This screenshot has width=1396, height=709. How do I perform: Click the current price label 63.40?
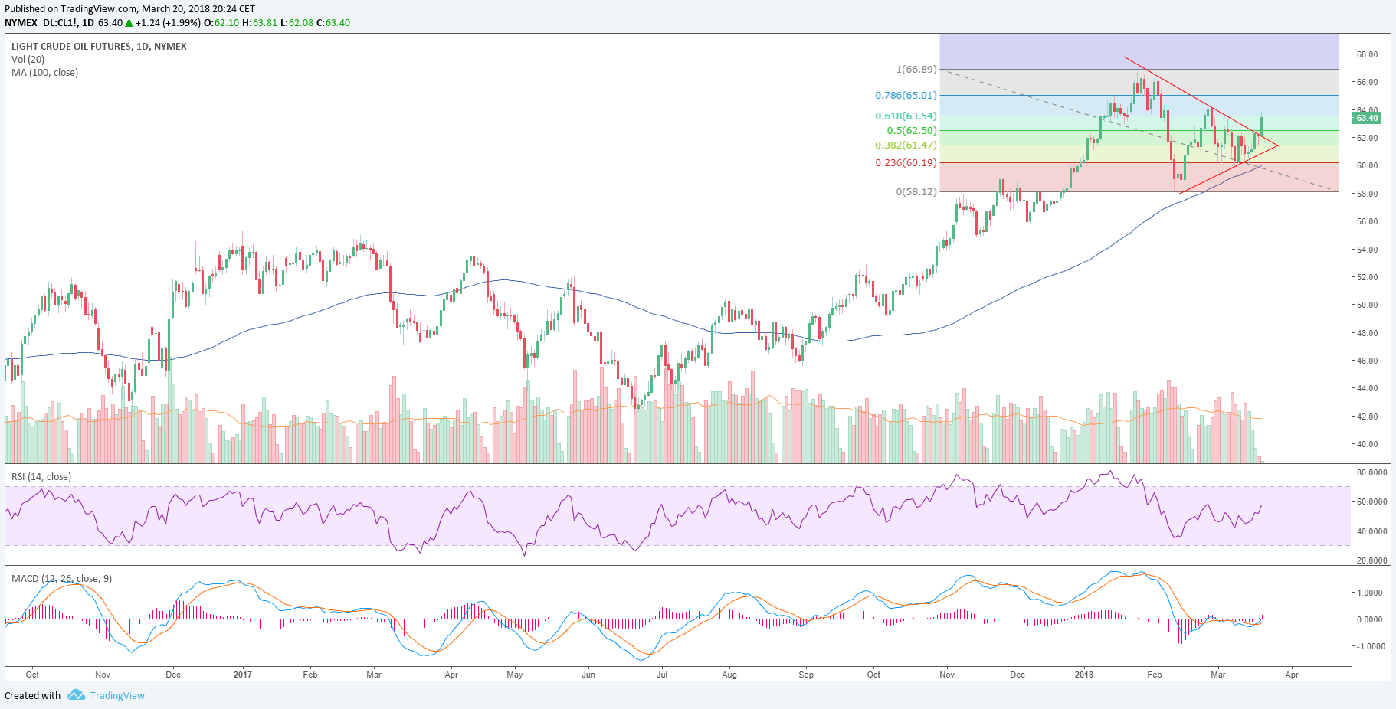coord(1367,118)
